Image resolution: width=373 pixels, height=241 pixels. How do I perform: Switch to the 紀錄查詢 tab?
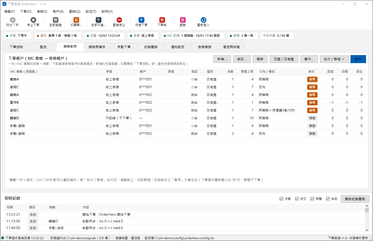pos(151,47)
